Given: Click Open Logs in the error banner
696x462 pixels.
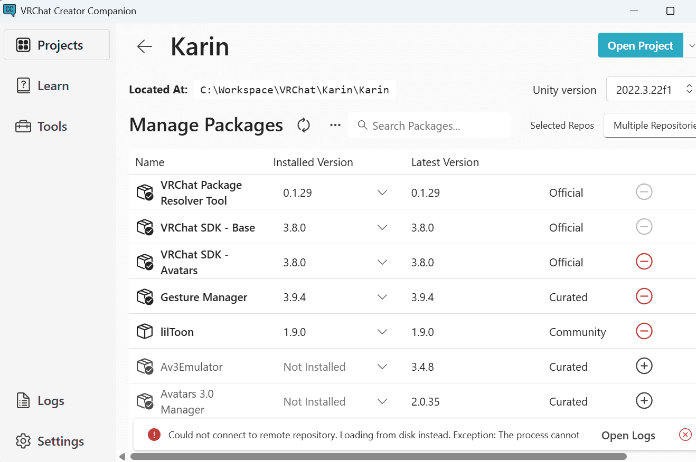Looking at the screenshot, I should 627,435.
